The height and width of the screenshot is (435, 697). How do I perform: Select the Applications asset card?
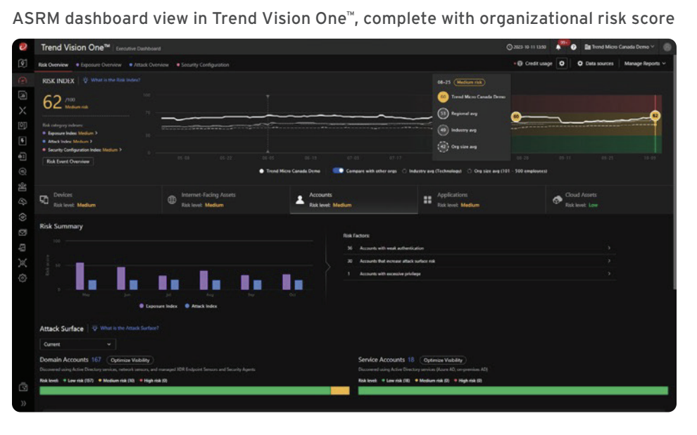pyautogui.click(x=482, y=200)
